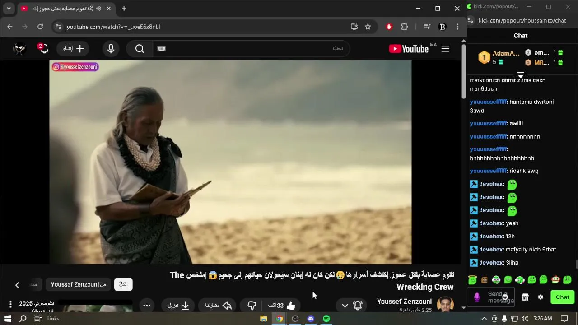Close the YouTube browser tab

click(x=108, y=8)
